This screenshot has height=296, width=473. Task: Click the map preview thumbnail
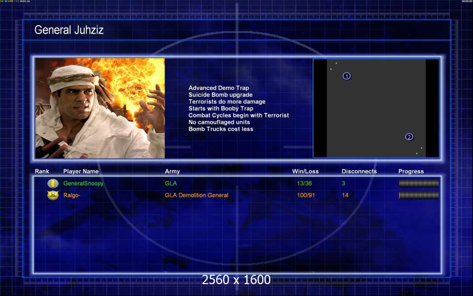tap(376, 108)
